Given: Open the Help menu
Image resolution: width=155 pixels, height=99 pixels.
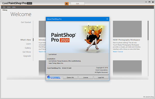Looking at the screenshot, I should (14, 7).
